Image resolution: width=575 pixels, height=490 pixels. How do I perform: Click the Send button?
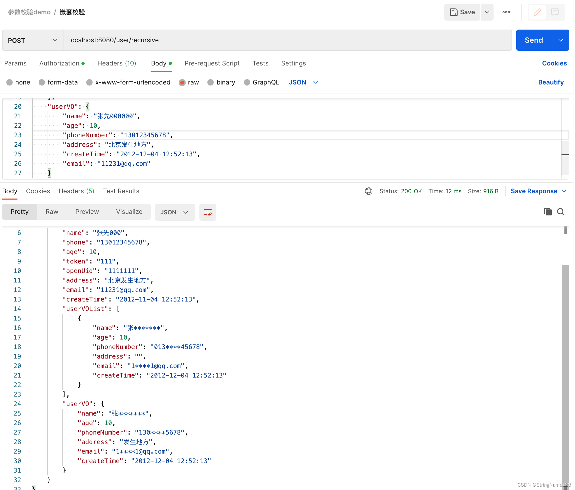coord(533,40)
